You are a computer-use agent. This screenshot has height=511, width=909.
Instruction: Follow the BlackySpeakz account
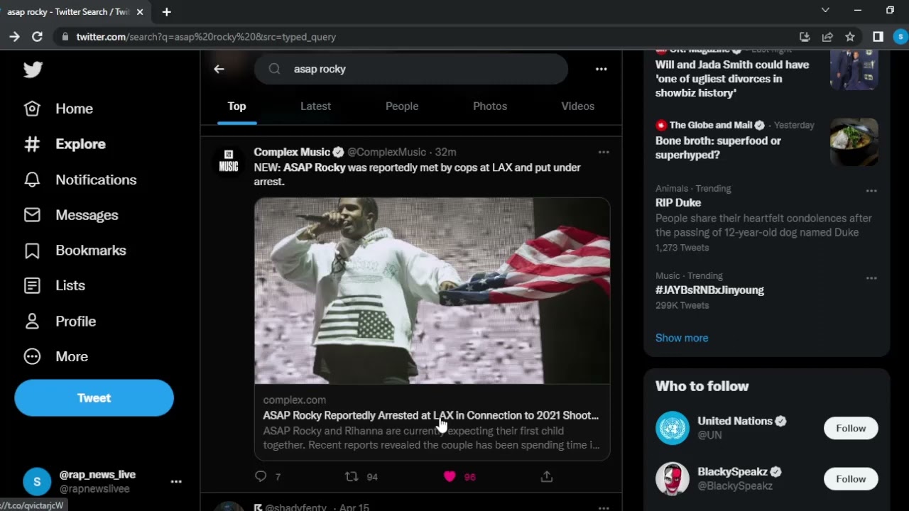[851, 479]
